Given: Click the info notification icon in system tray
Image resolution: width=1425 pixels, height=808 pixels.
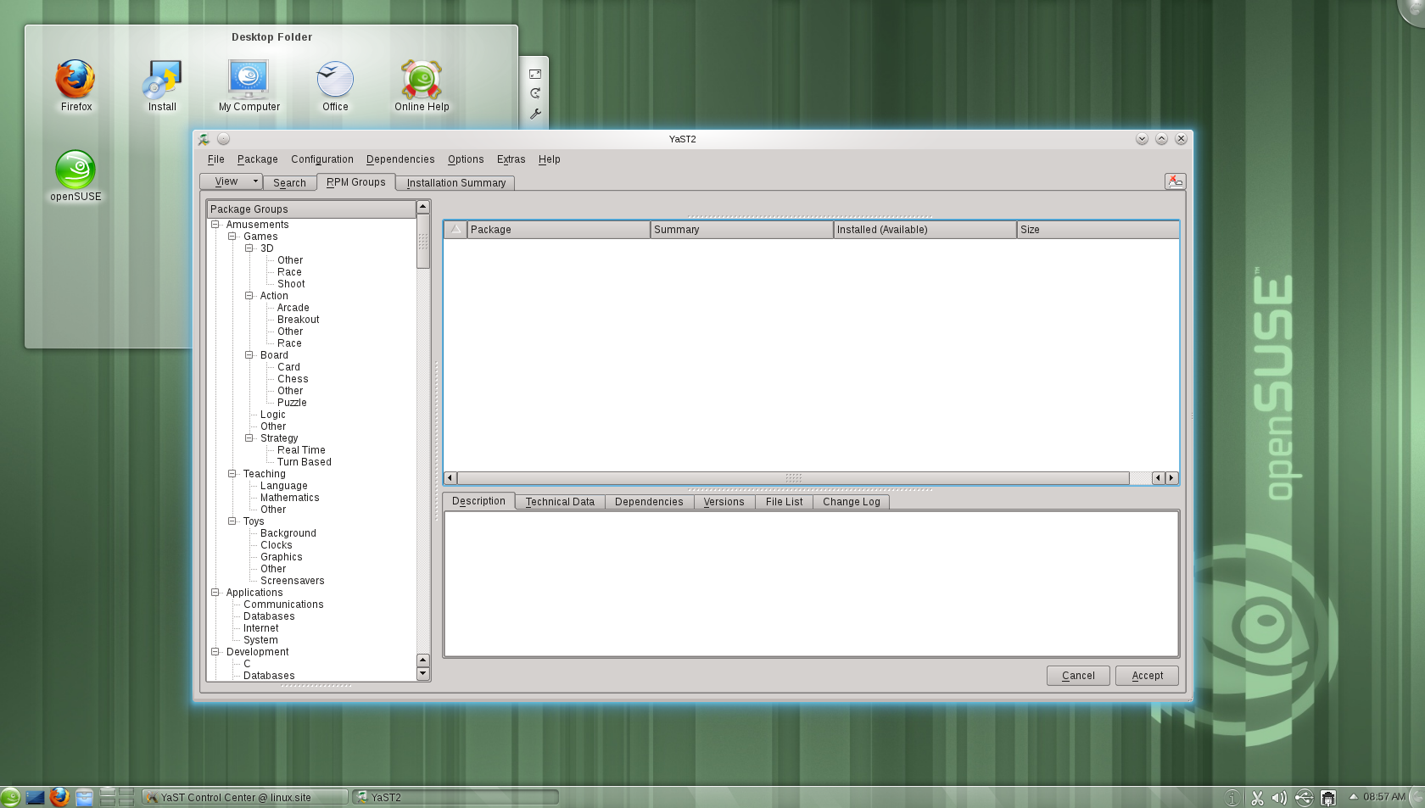Looking at the screenshot, I should [x=1232, y=797].
